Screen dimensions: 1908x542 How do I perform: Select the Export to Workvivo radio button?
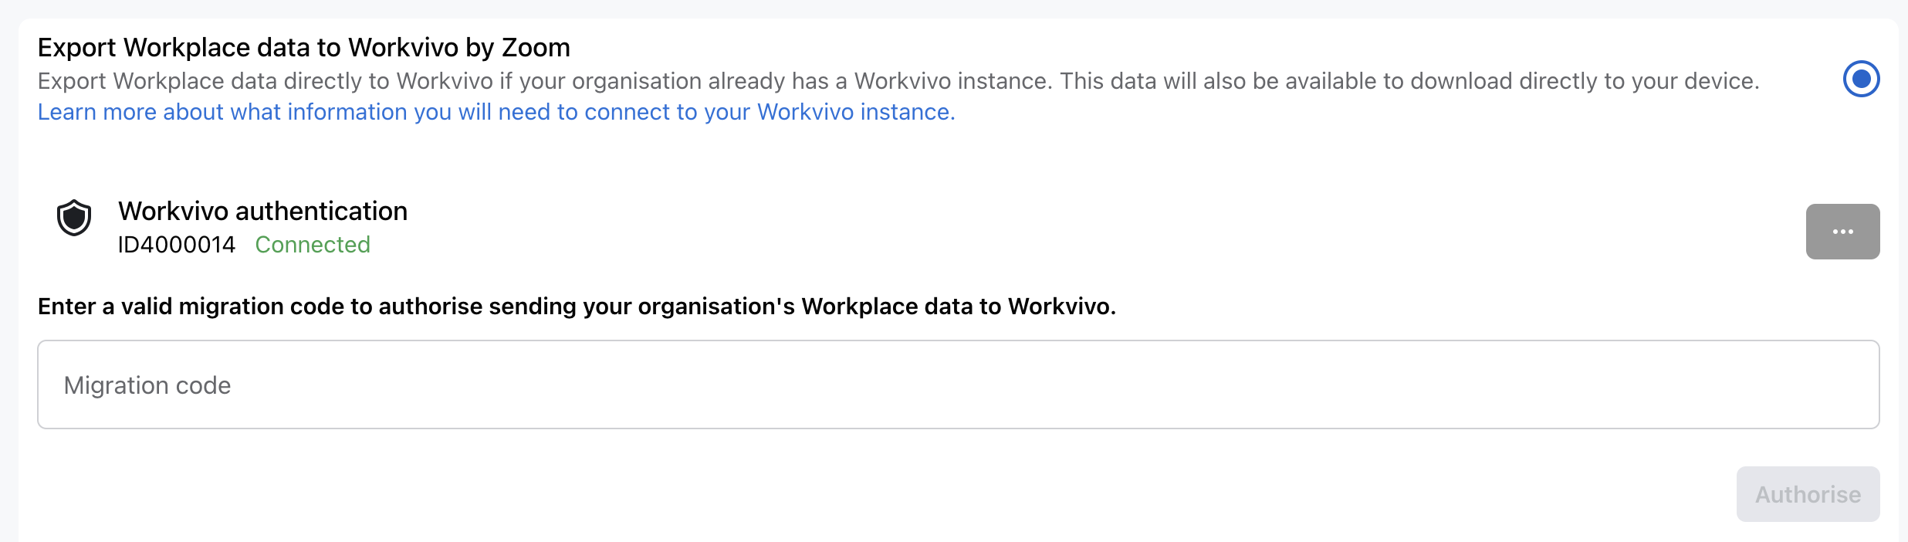coord(1861,79)
